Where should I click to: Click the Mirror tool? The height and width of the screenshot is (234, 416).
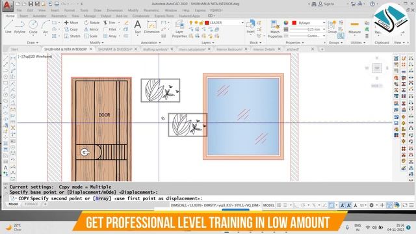tap(91, 29)
